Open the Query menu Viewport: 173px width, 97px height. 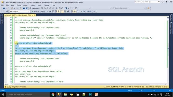pyautogui.click(x=19, y=5)
